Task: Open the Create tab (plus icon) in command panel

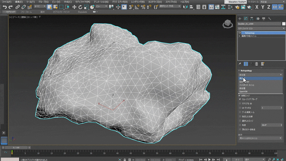Action: (240, 18)
